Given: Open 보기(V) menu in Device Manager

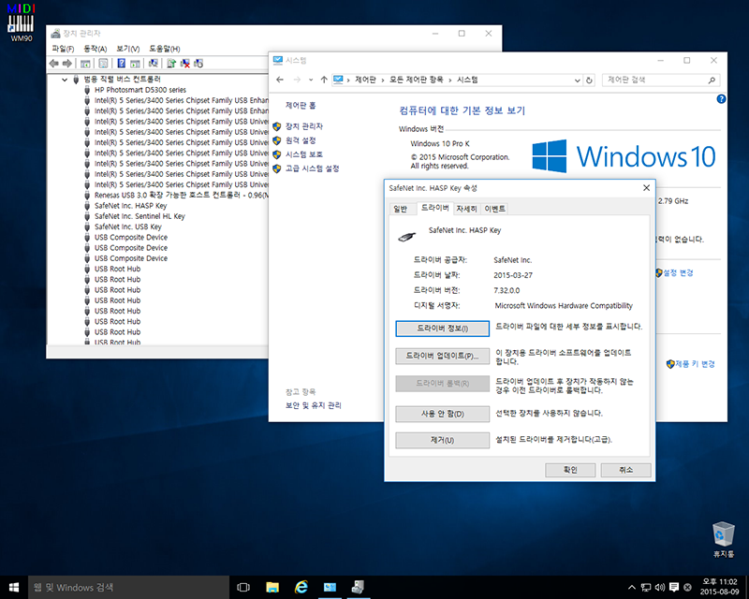Looking at the screenshot, I should tap(128, 49).
